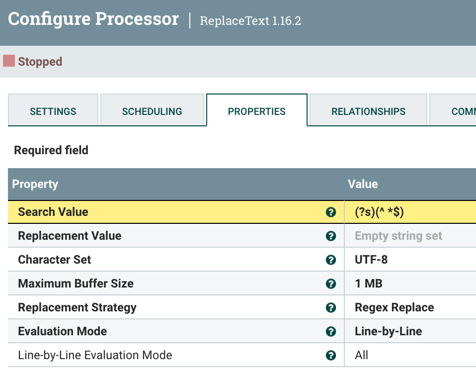Click help icon for Maximum Buffer Size

330,284
